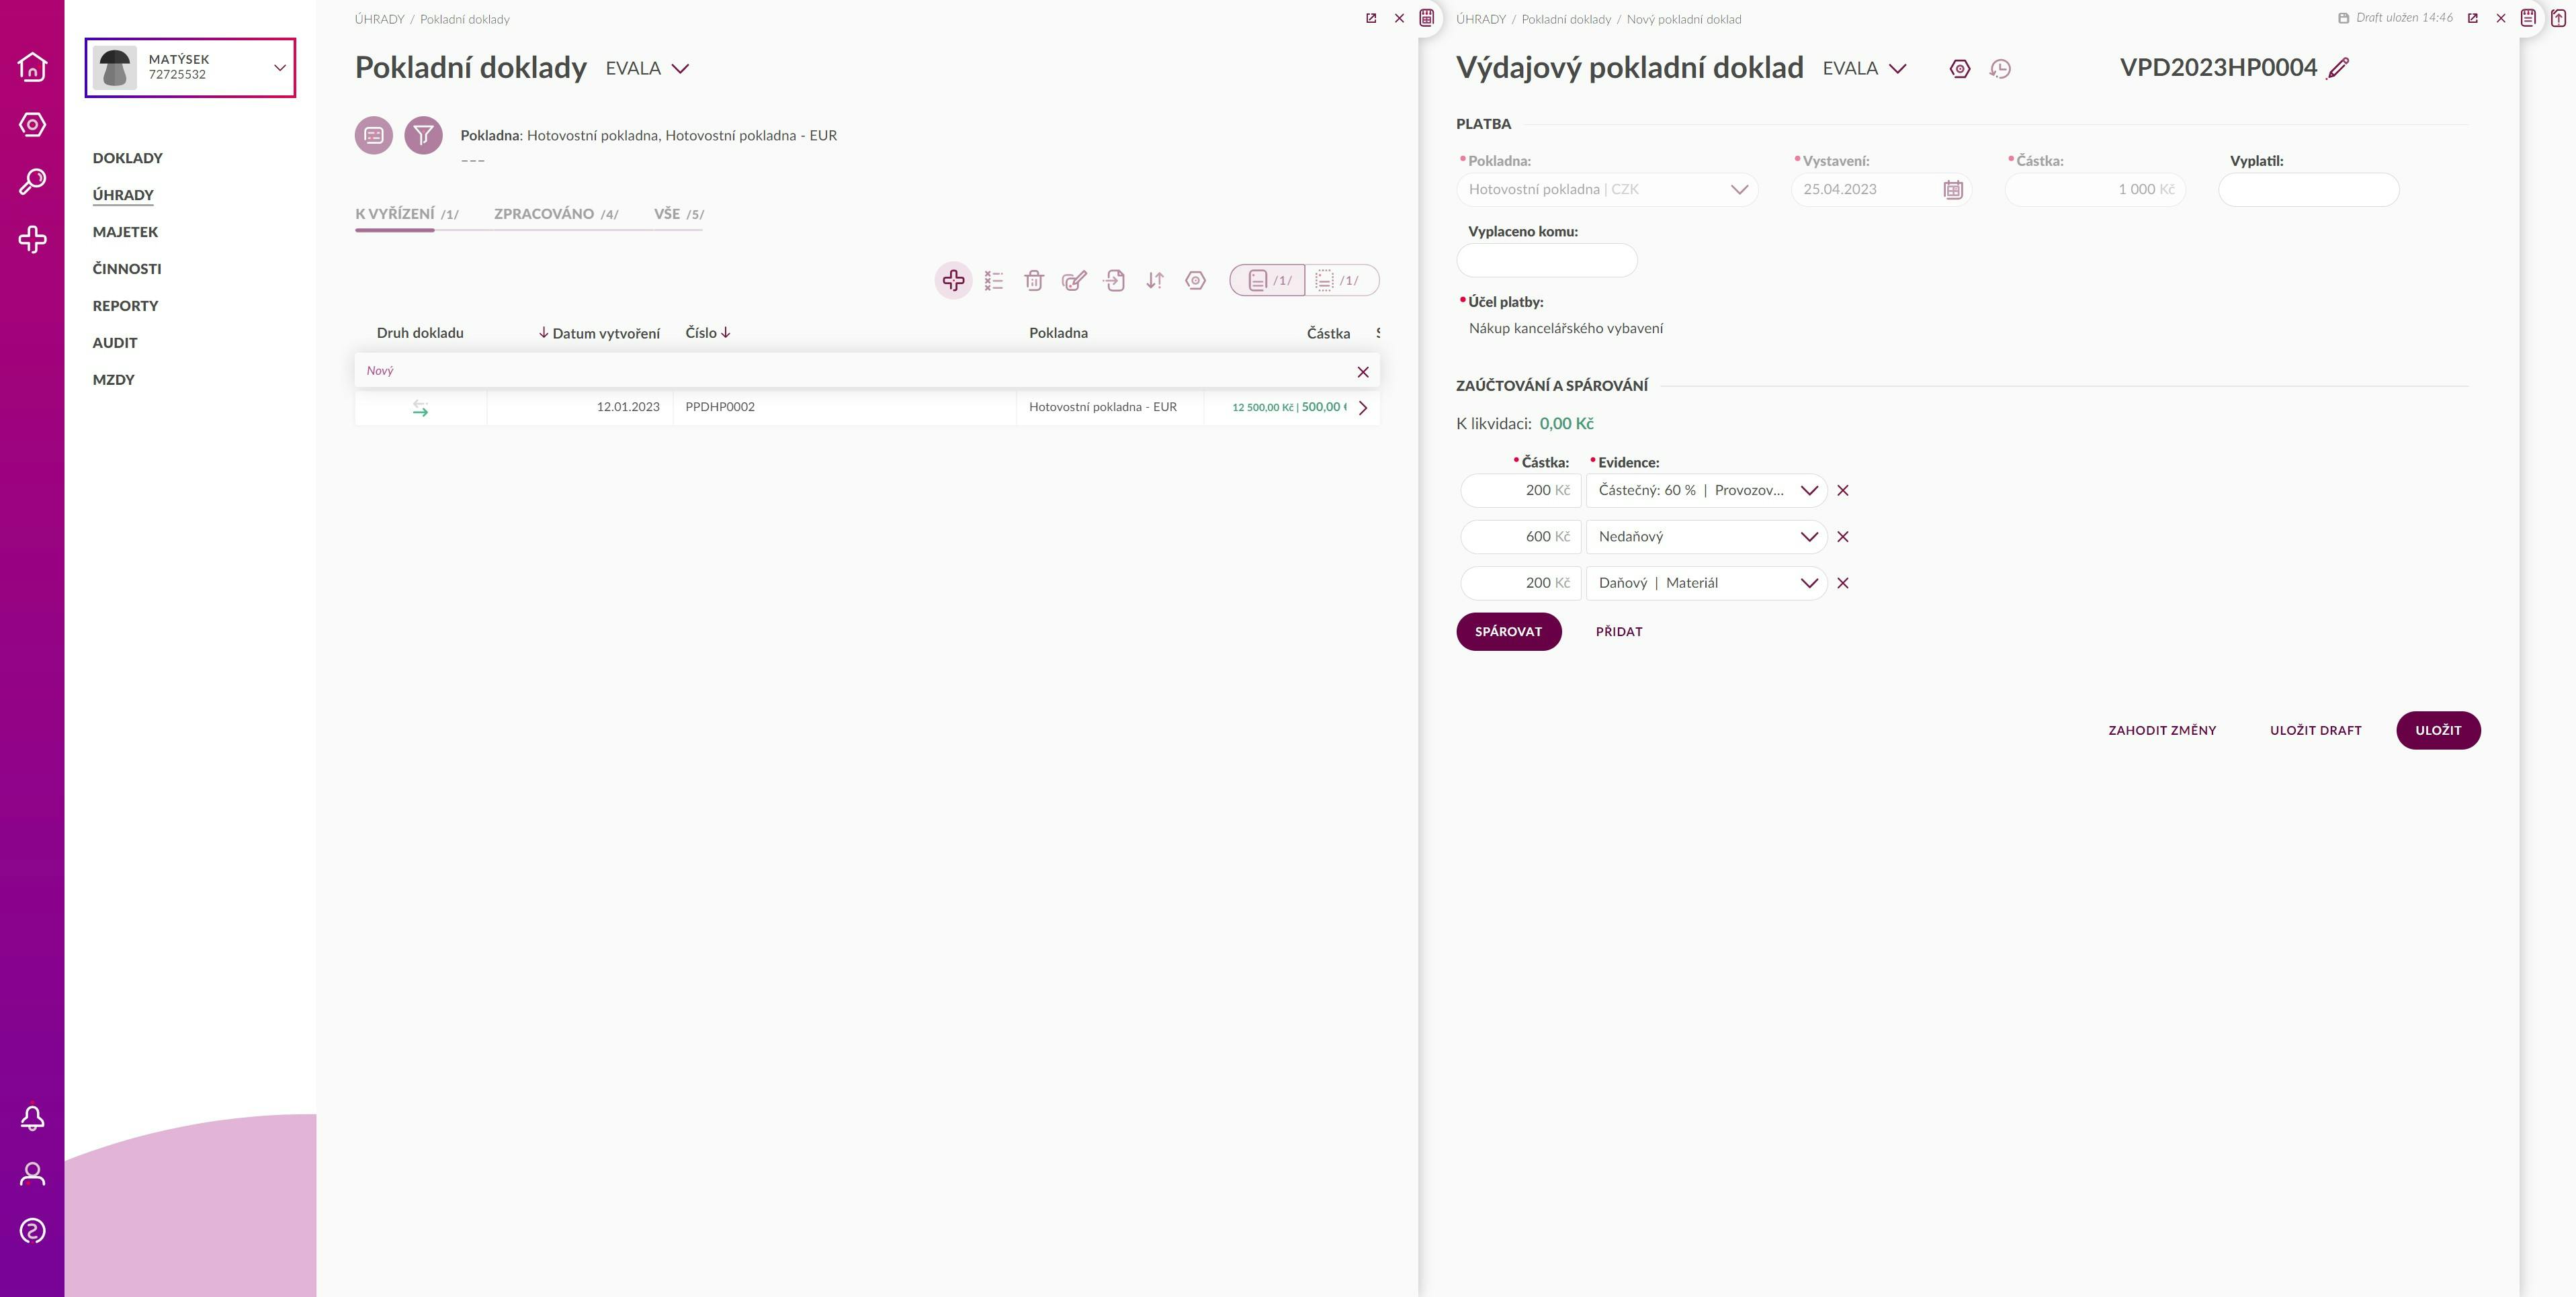
Task: Click the upload document icon at top right
Action: pyautogui.click(x=2558, y=18)
